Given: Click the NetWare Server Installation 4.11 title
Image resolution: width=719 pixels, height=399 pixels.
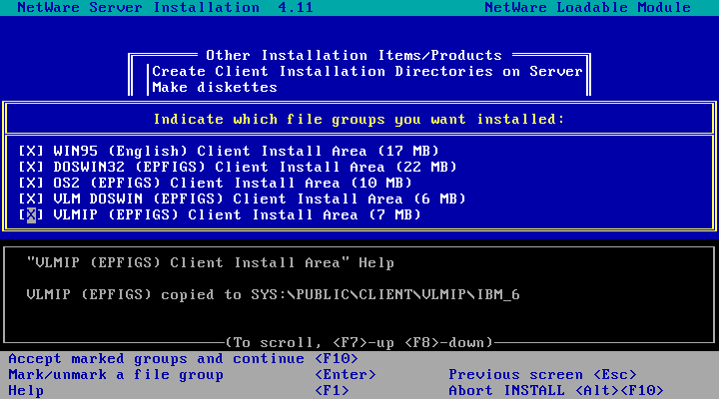Looking at the screenshot, I should click(165, 7).
